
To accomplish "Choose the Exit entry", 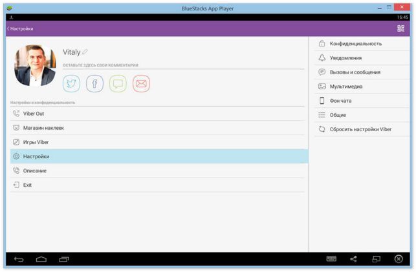I will click(158, 185).
